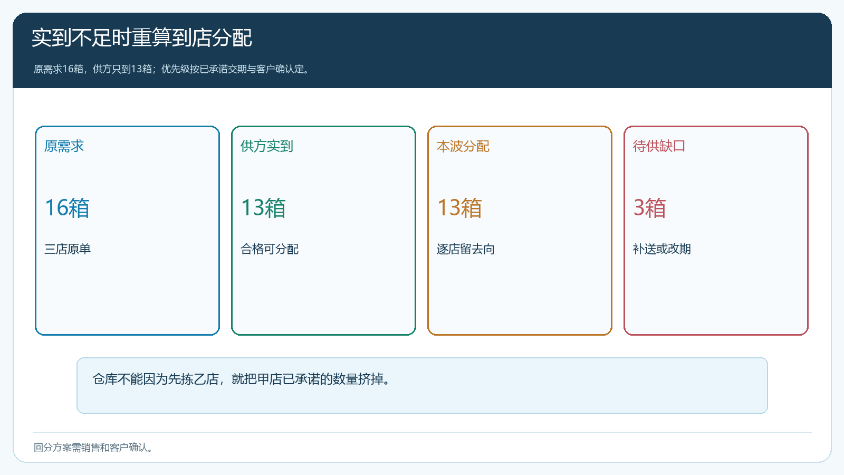
Task: Click the 补送或改期 caption
Action: point(661,249)
